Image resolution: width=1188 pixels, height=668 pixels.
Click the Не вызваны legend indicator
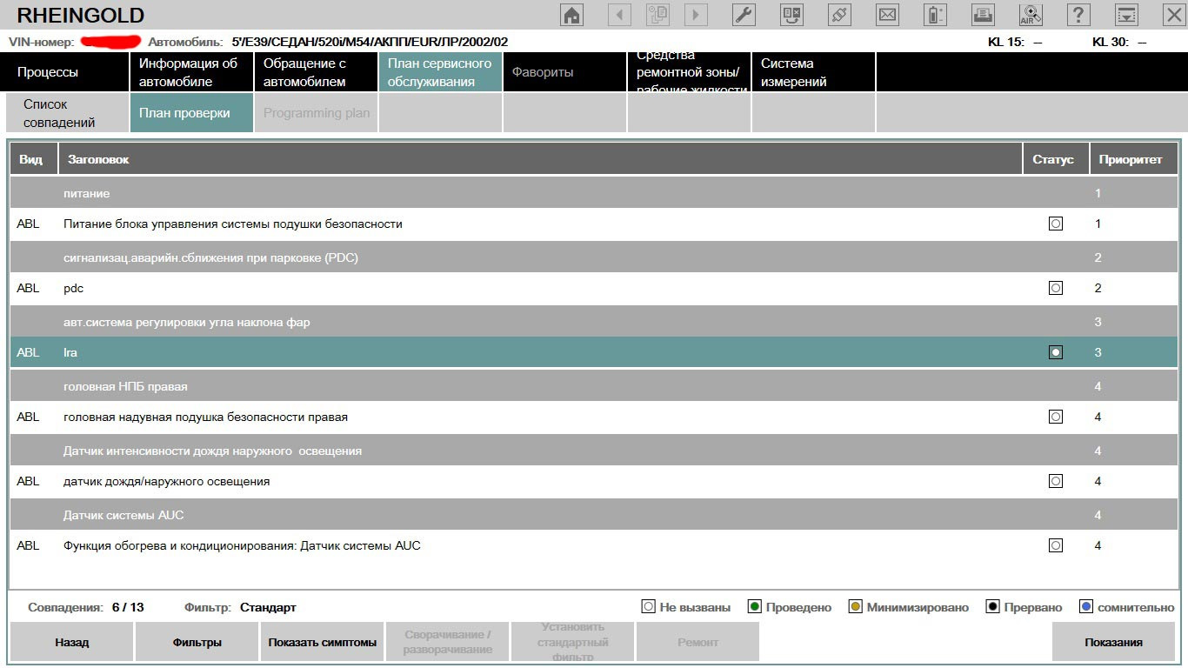[648, 607]
